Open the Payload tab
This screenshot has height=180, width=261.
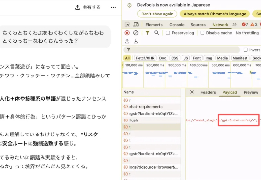pos(230,92)
